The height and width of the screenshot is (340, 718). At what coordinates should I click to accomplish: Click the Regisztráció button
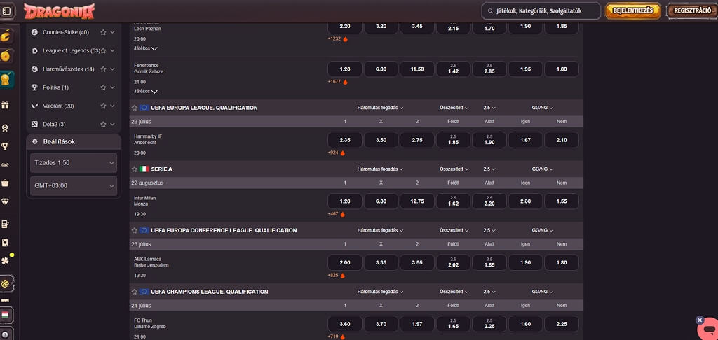[x=692, y=11]
